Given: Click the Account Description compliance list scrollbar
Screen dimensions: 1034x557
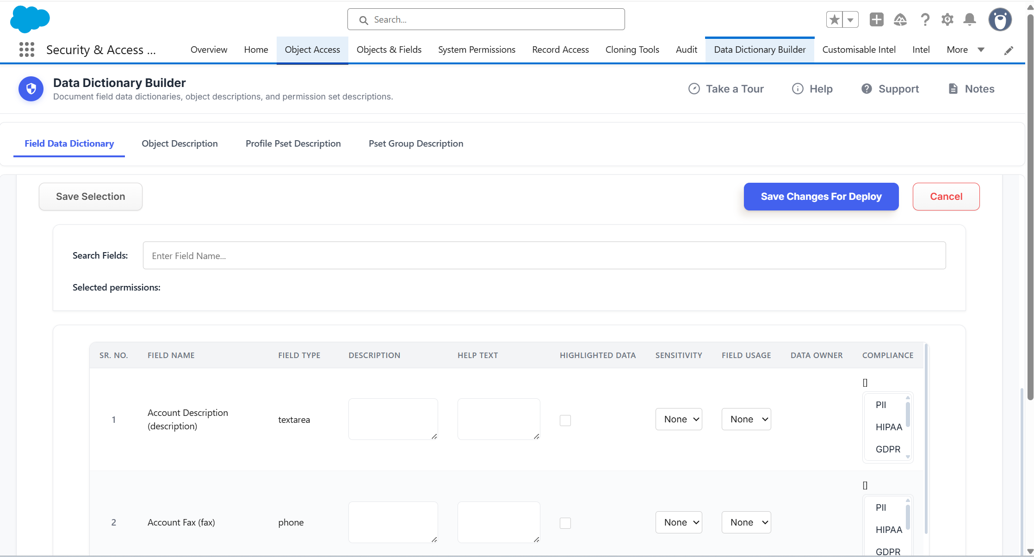Looking at the screenshot, I should click(x=908, y=415).
